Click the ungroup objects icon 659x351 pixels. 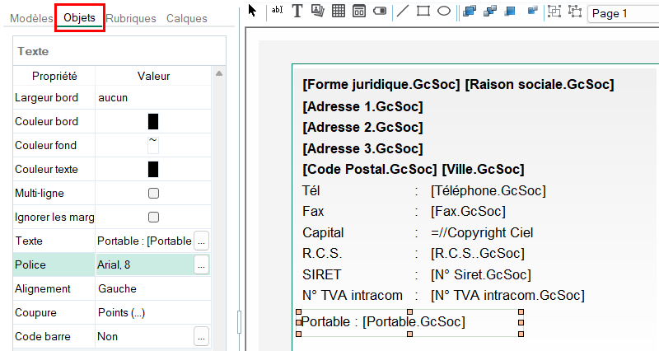pyautogui.click(x=574, y=11)
